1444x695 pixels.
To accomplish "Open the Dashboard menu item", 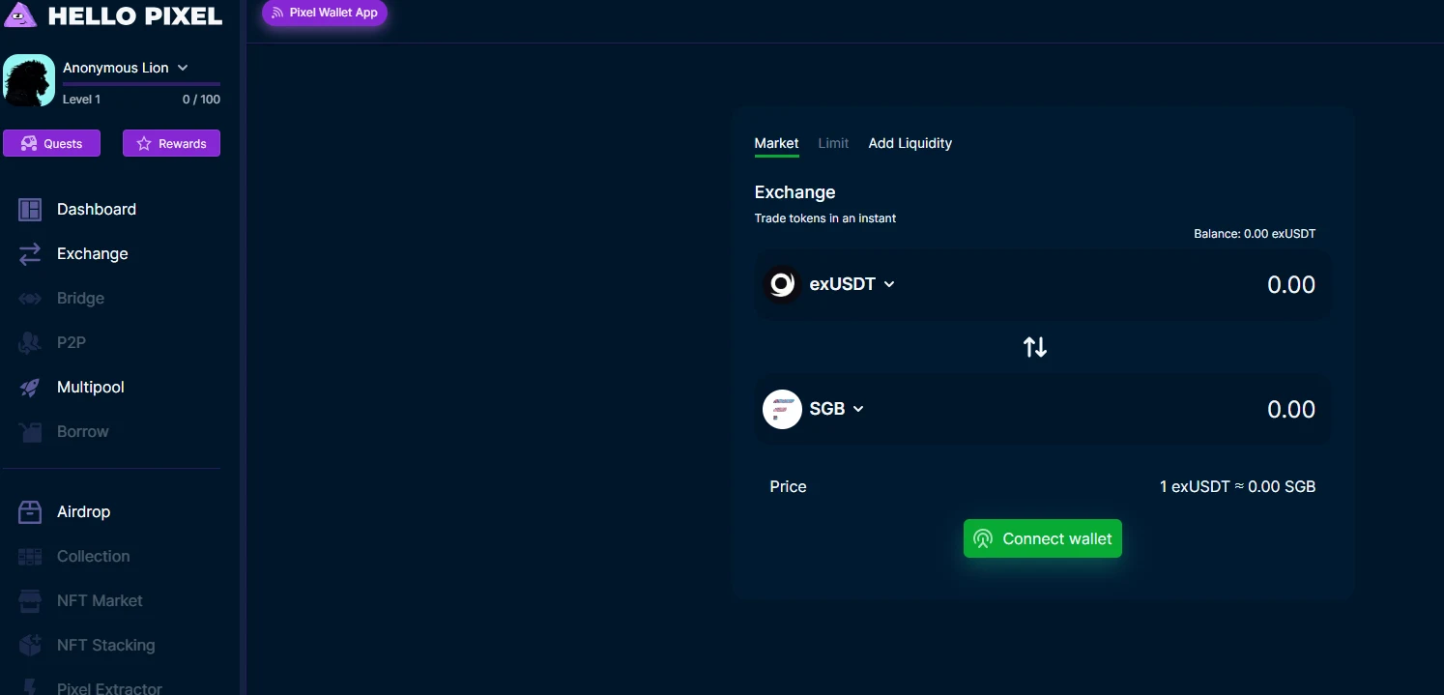I will tap(97, 209).
